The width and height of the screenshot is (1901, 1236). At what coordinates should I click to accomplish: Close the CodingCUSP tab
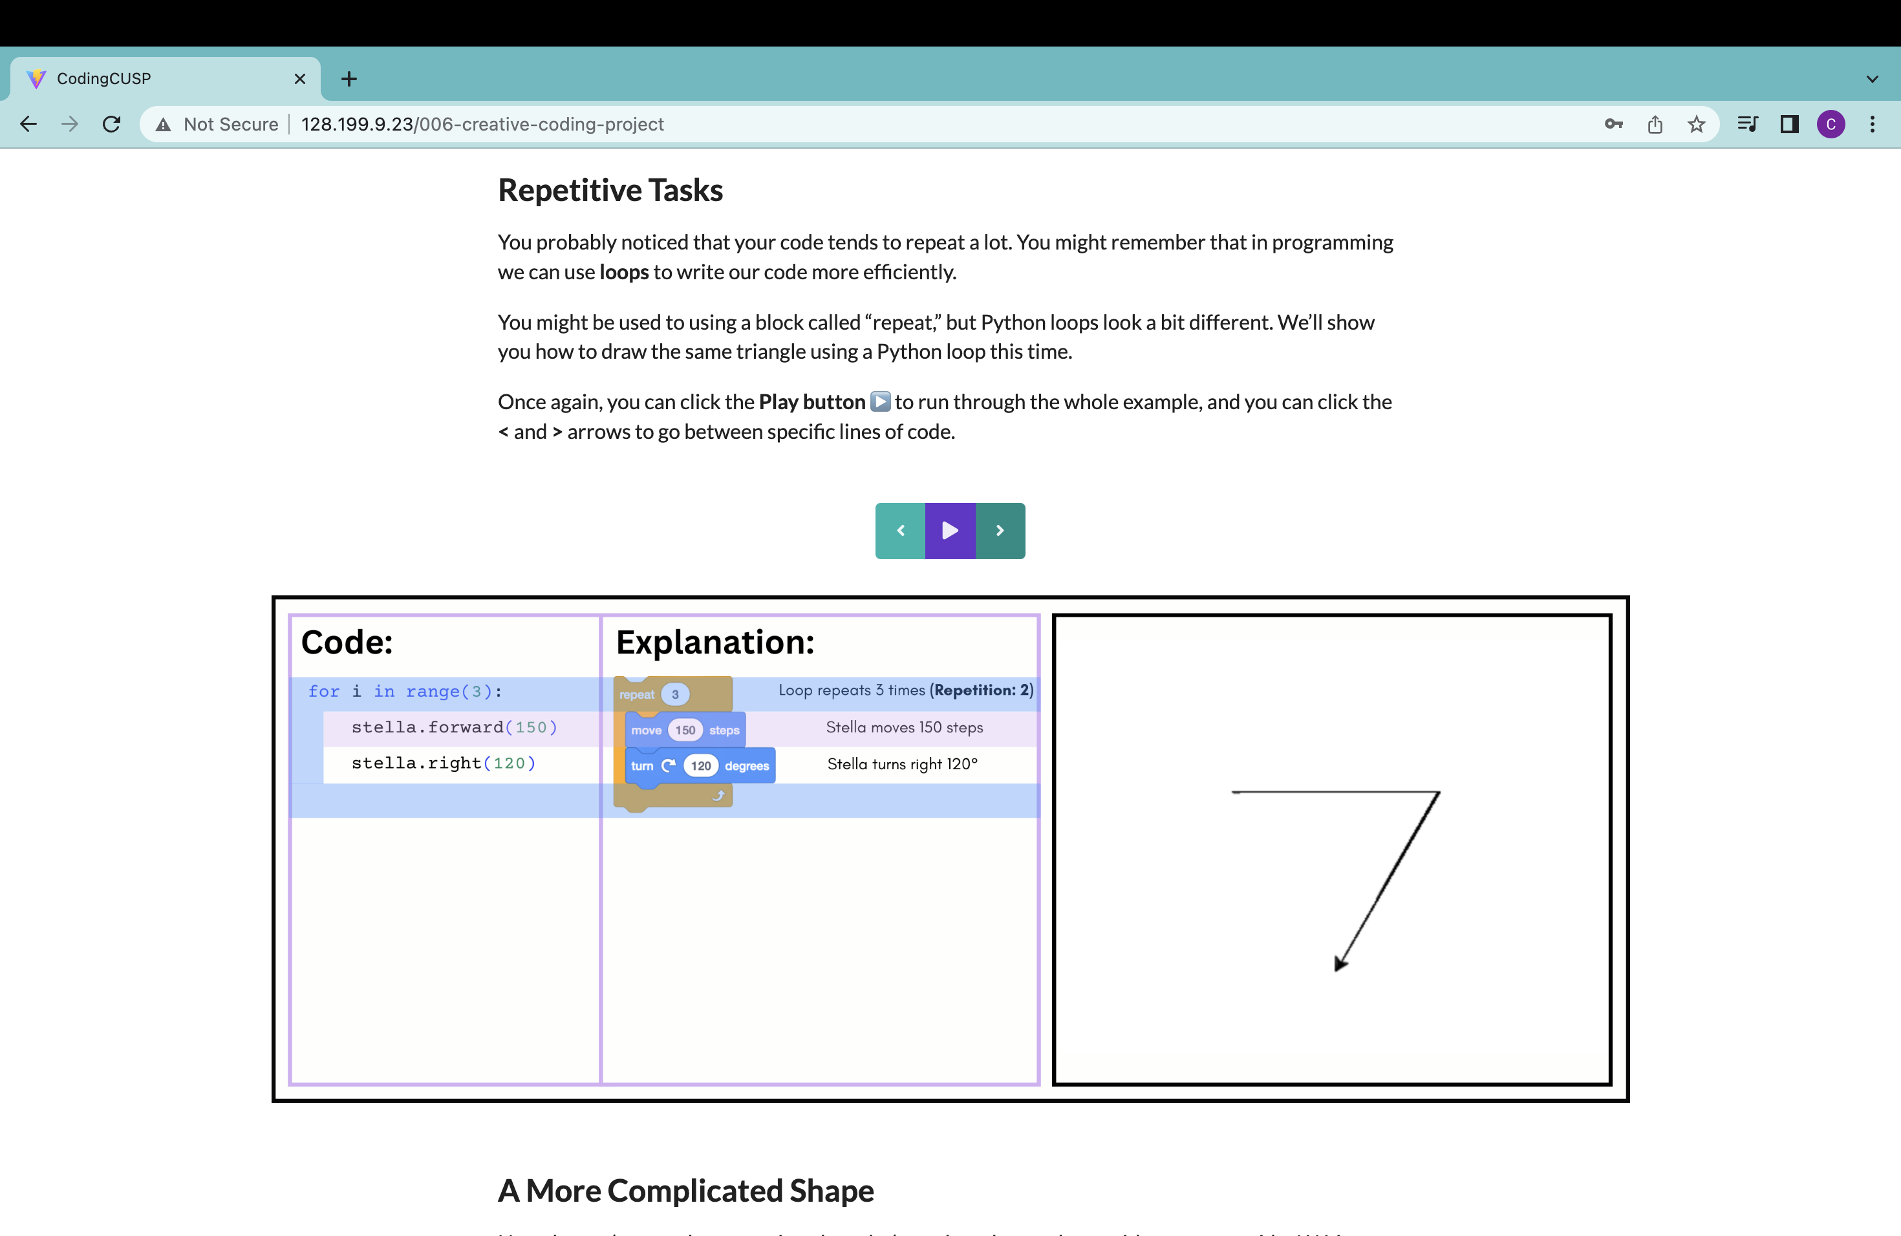299,78
